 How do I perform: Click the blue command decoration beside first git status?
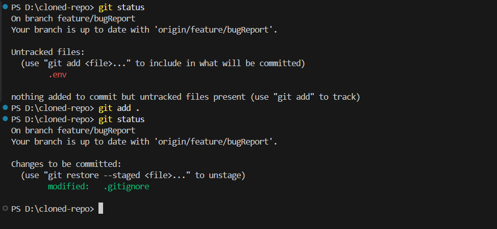(5, 8)
